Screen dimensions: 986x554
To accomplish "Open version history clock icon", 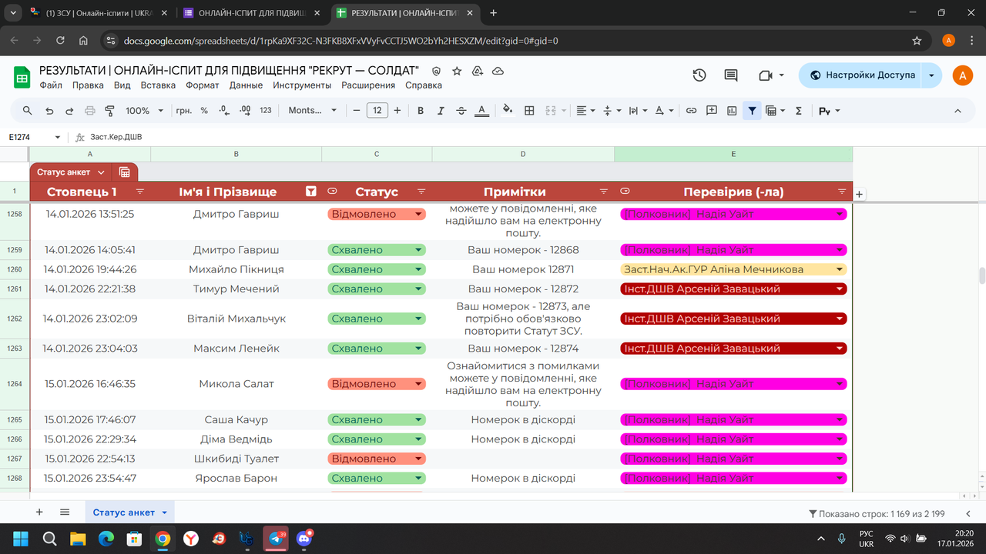I will 699,75.
